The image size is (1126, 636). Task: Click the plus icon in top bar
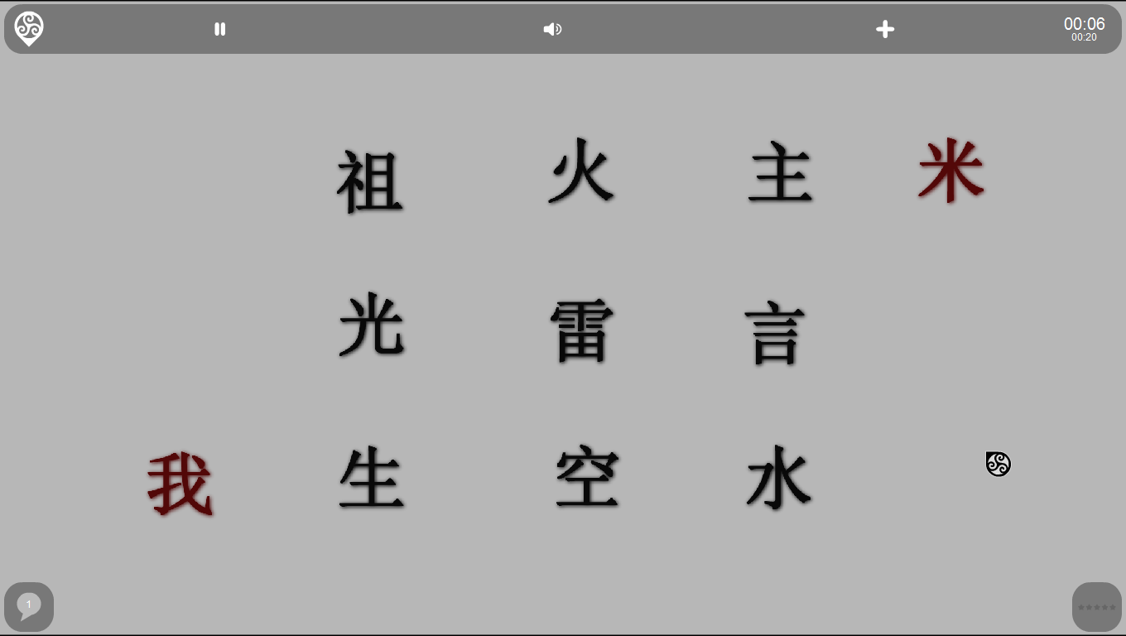(x=885, y=29)
